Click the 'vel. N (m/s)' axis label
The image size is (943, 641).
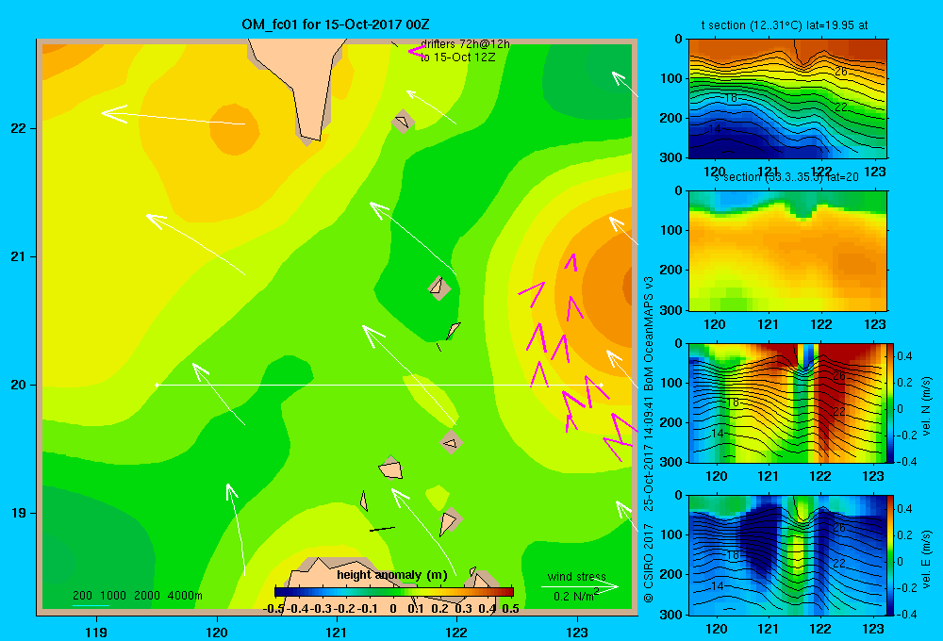click(927, 406)
